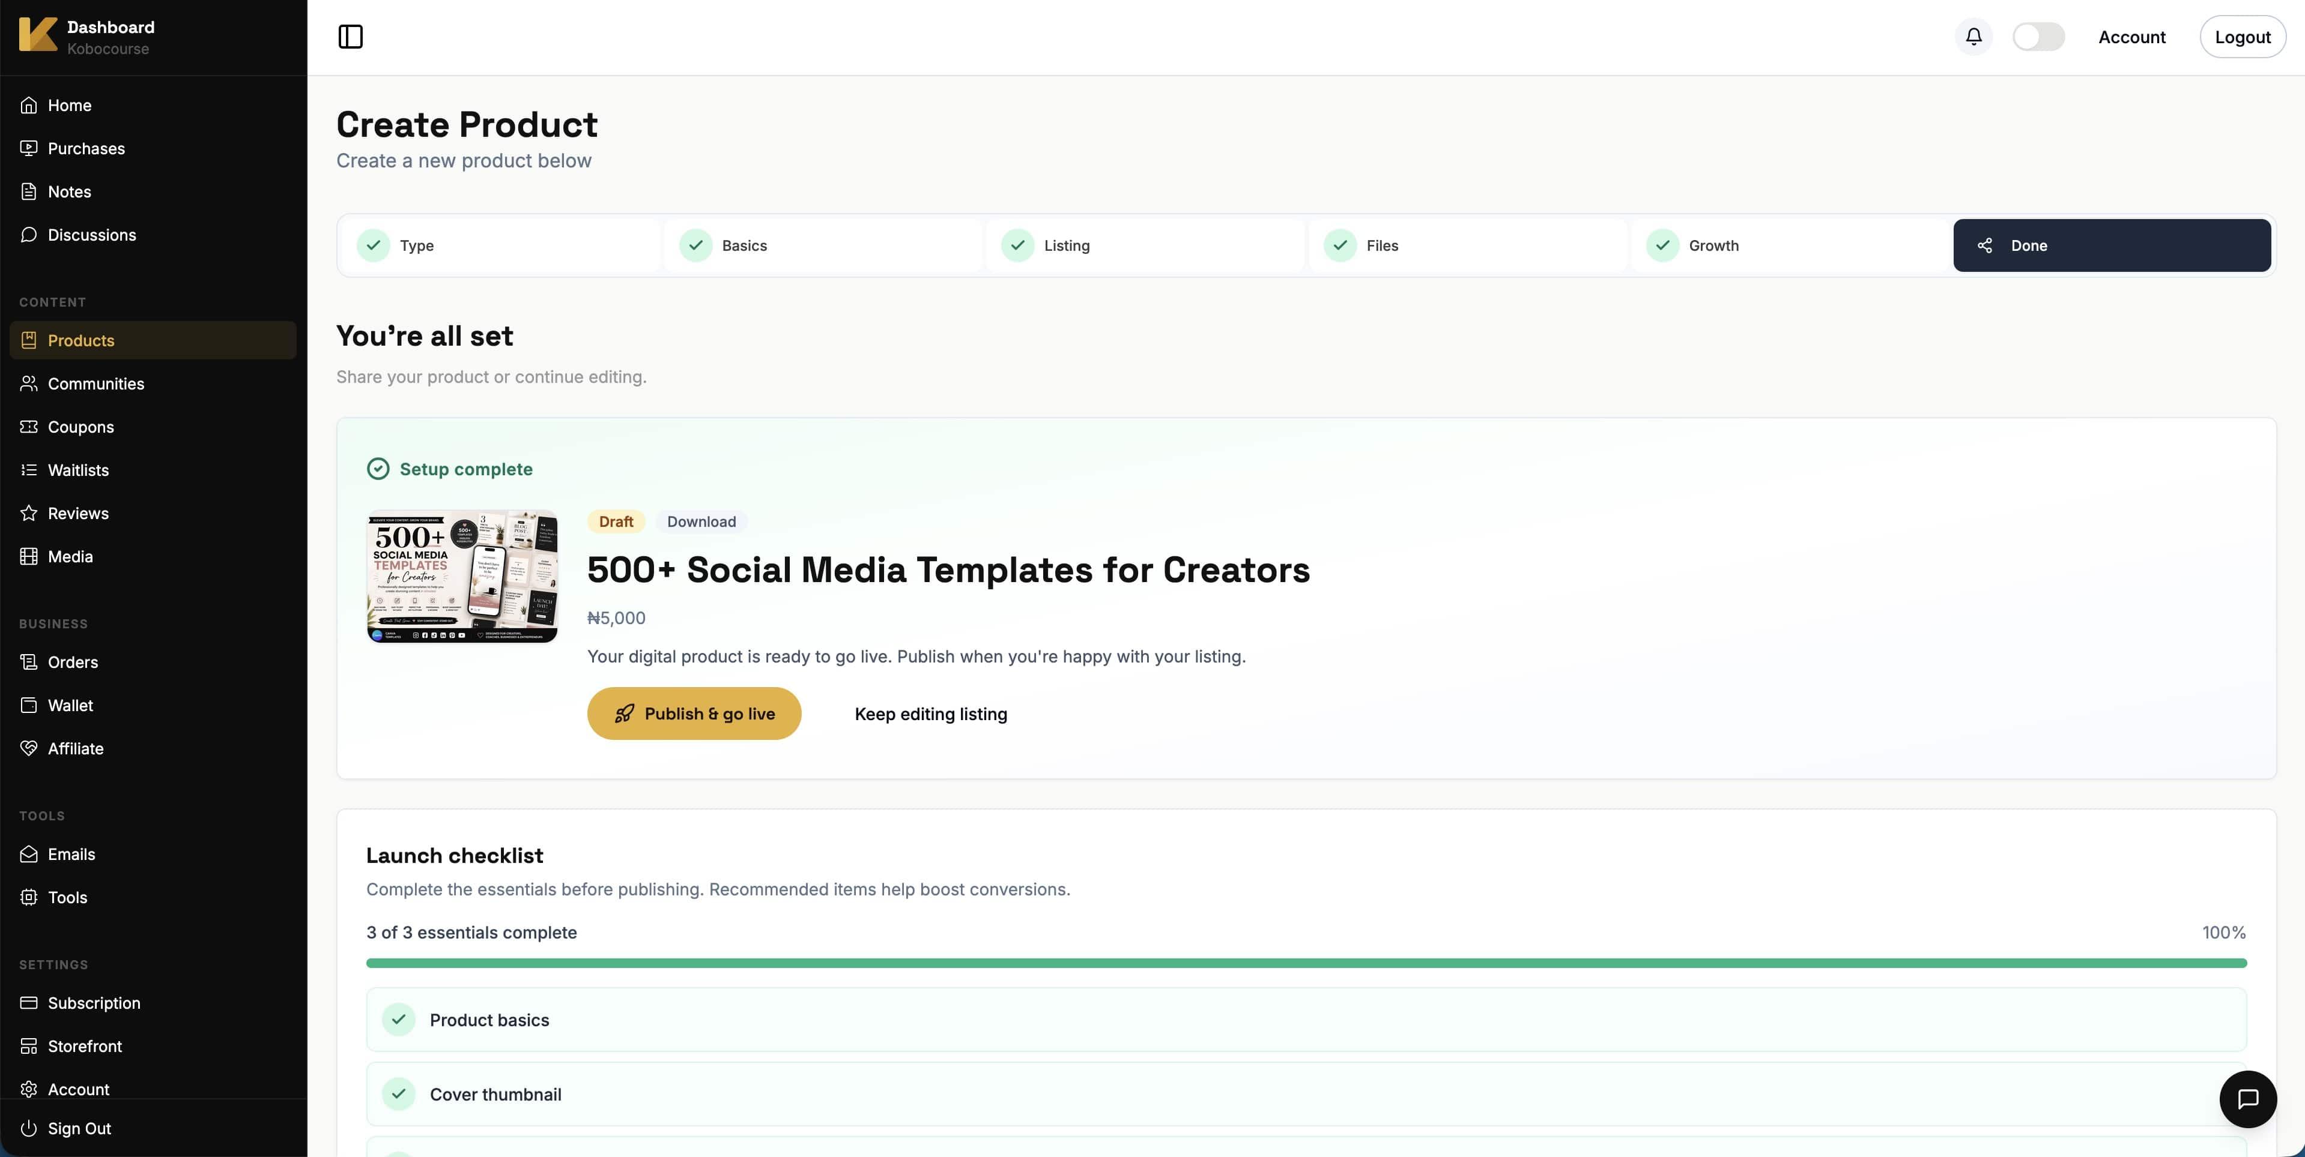Go to the Basics step
The image size is (2305, 1157).
(x=823, y=245)
